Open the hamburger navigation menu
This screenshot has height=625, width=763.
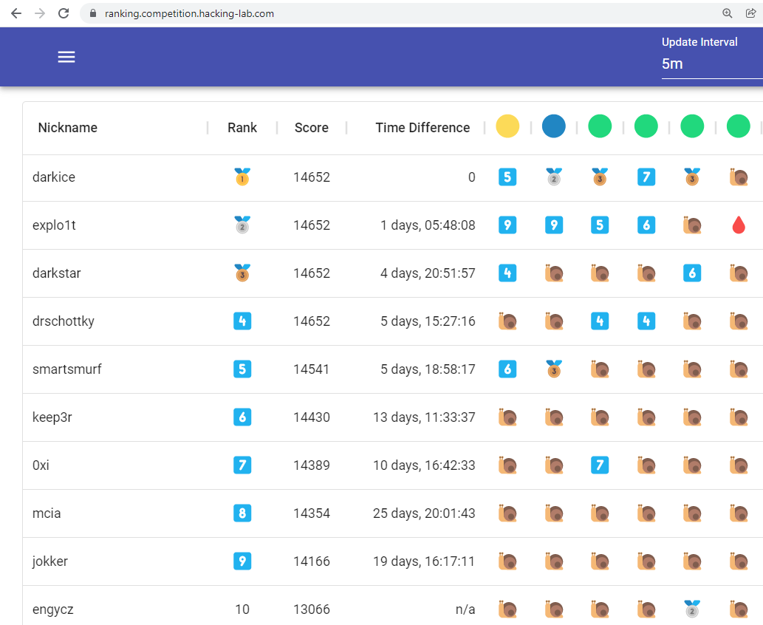tap(66, 57)
